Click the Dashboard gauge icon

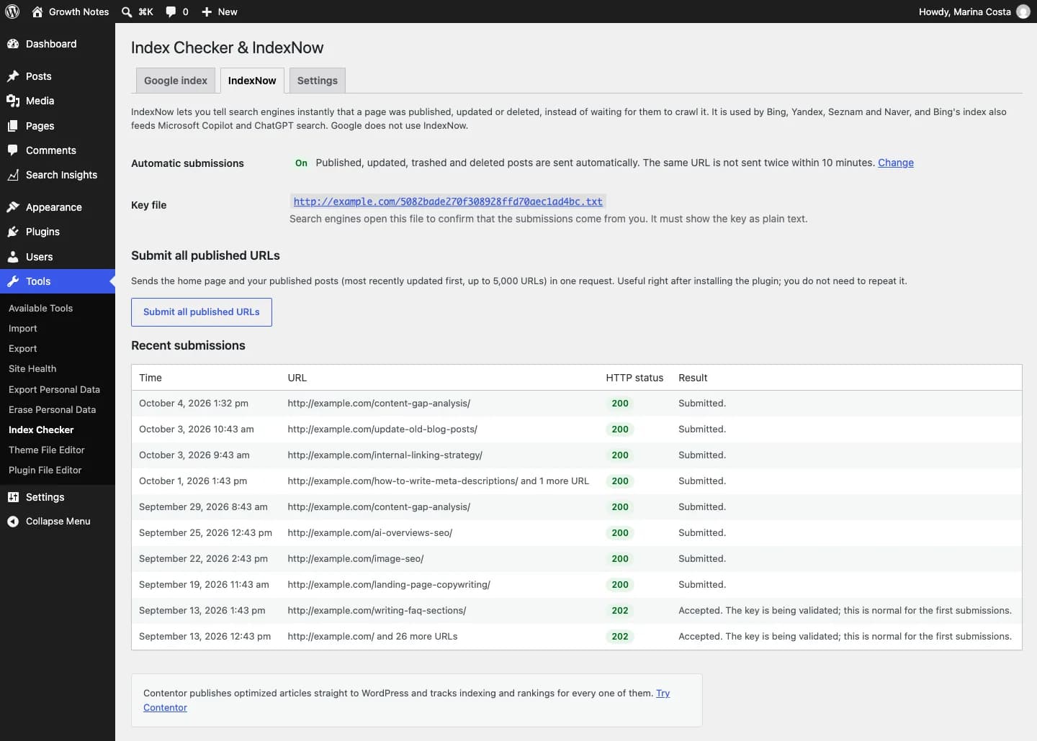[13, 44]
